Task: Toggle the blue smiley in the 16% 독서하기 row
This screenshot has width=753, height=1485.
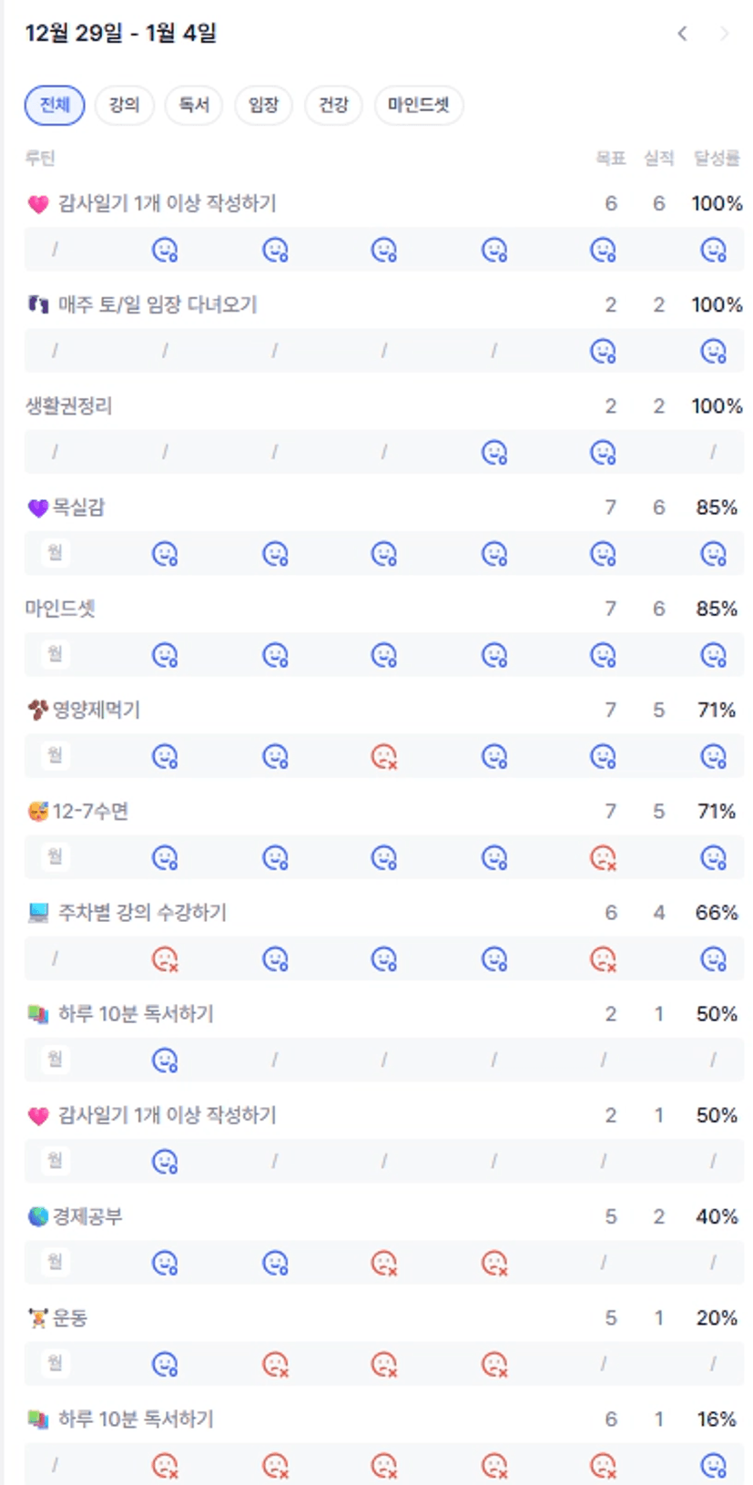Action: (713, 1465)
